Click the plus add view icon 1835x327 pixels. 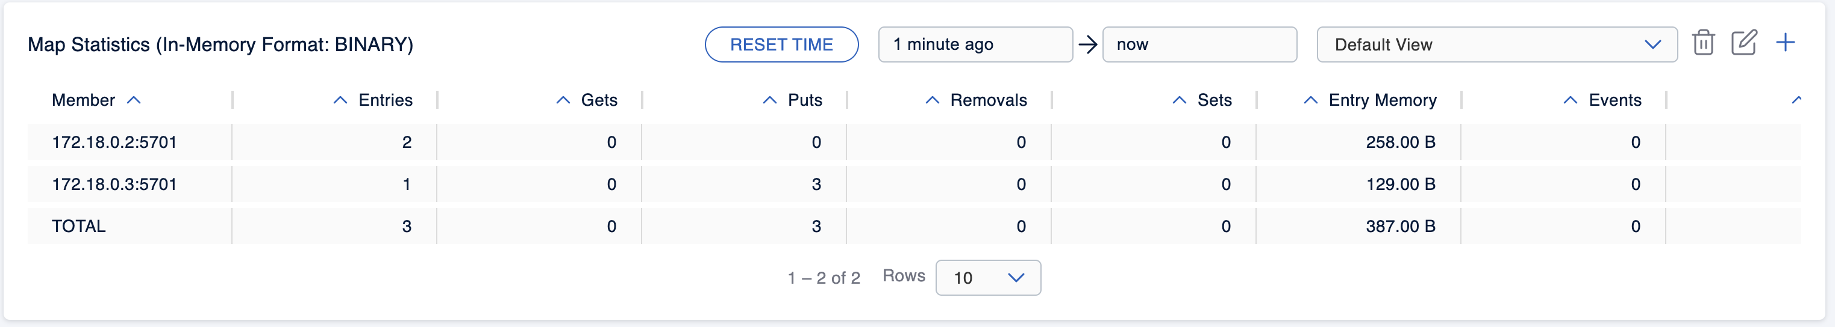tap(1785, 43)
